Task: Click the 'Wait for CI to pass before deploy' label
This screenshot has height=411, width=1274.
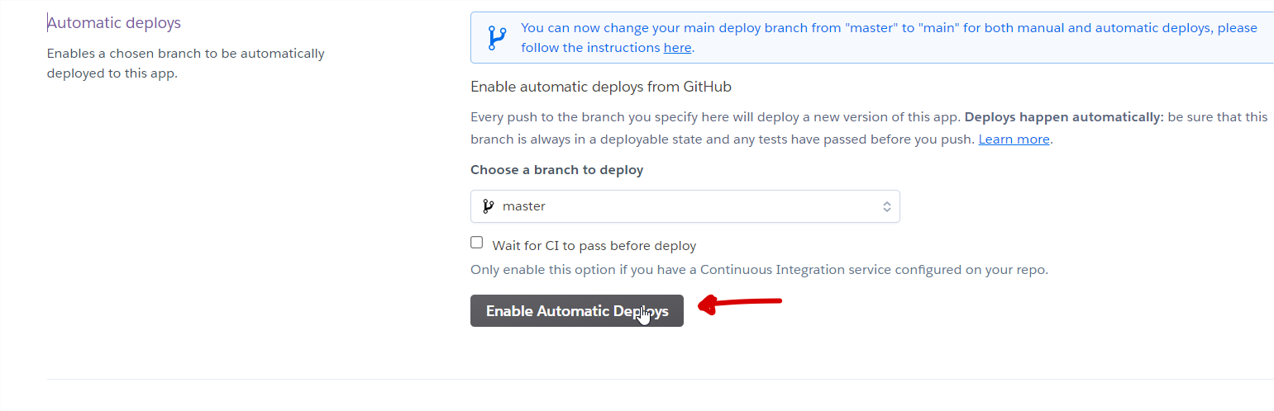Action: point(594,246)
